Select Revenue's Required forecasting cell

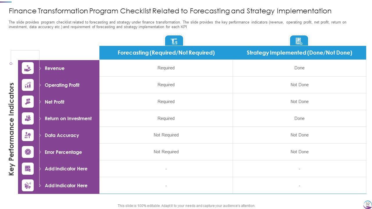[x=166, y=68]
